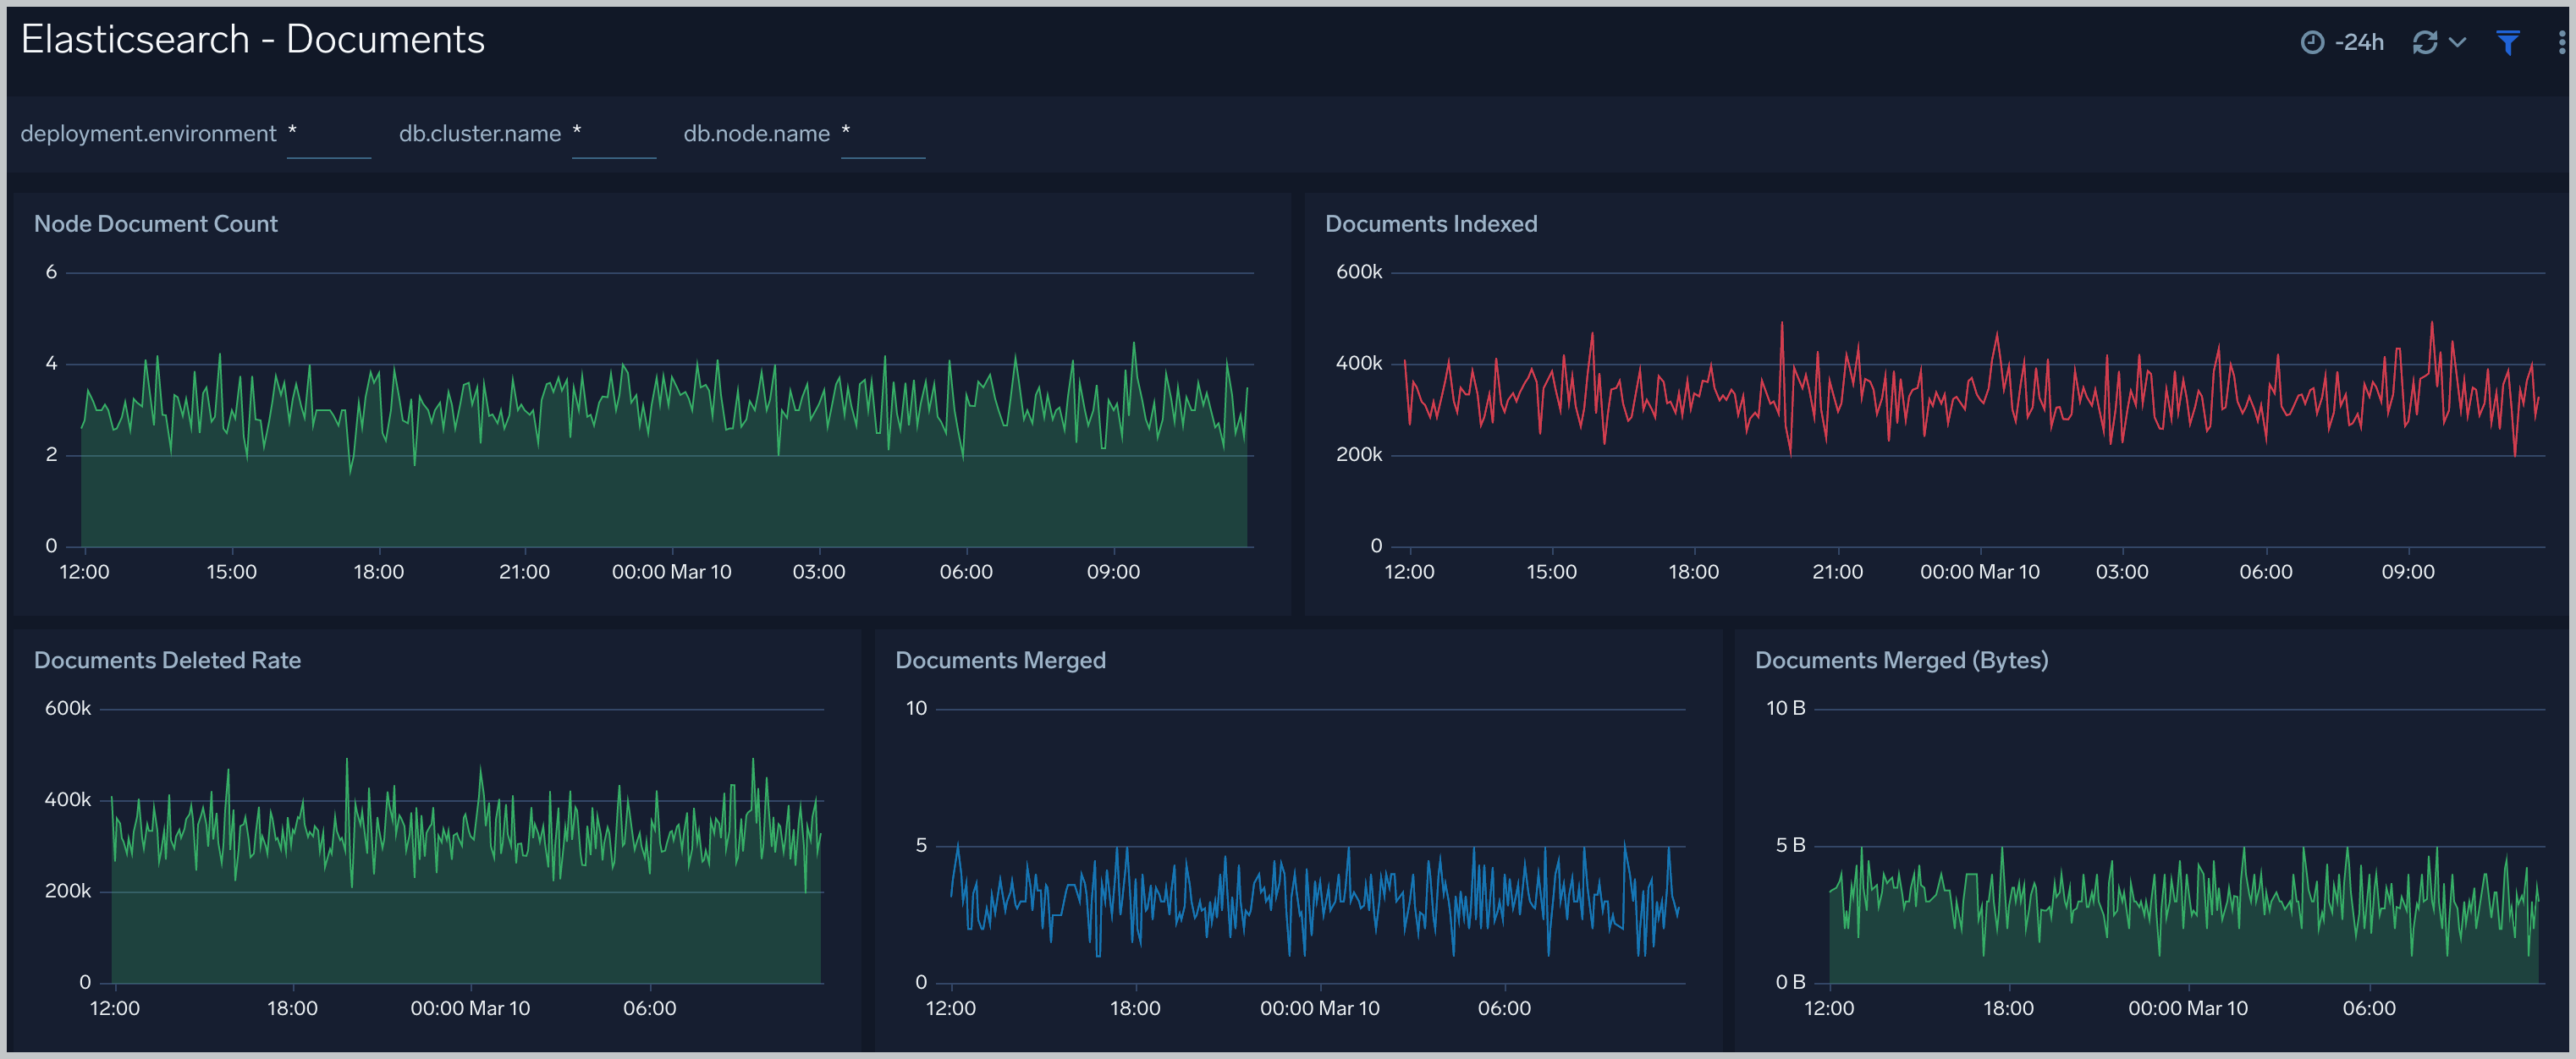Click the 400k y-axis label in Documents Indexed

1359,364
